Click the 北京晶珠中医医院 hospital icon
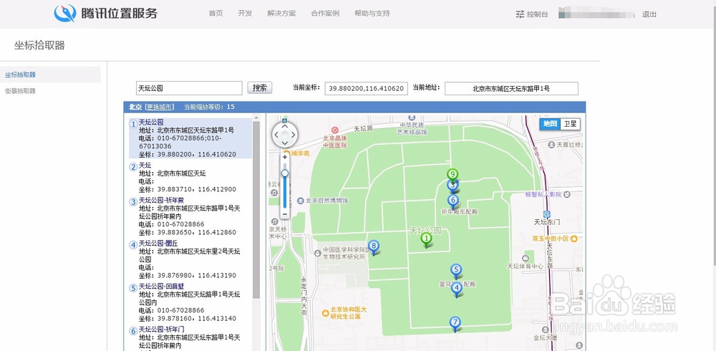 click(334, 130)
